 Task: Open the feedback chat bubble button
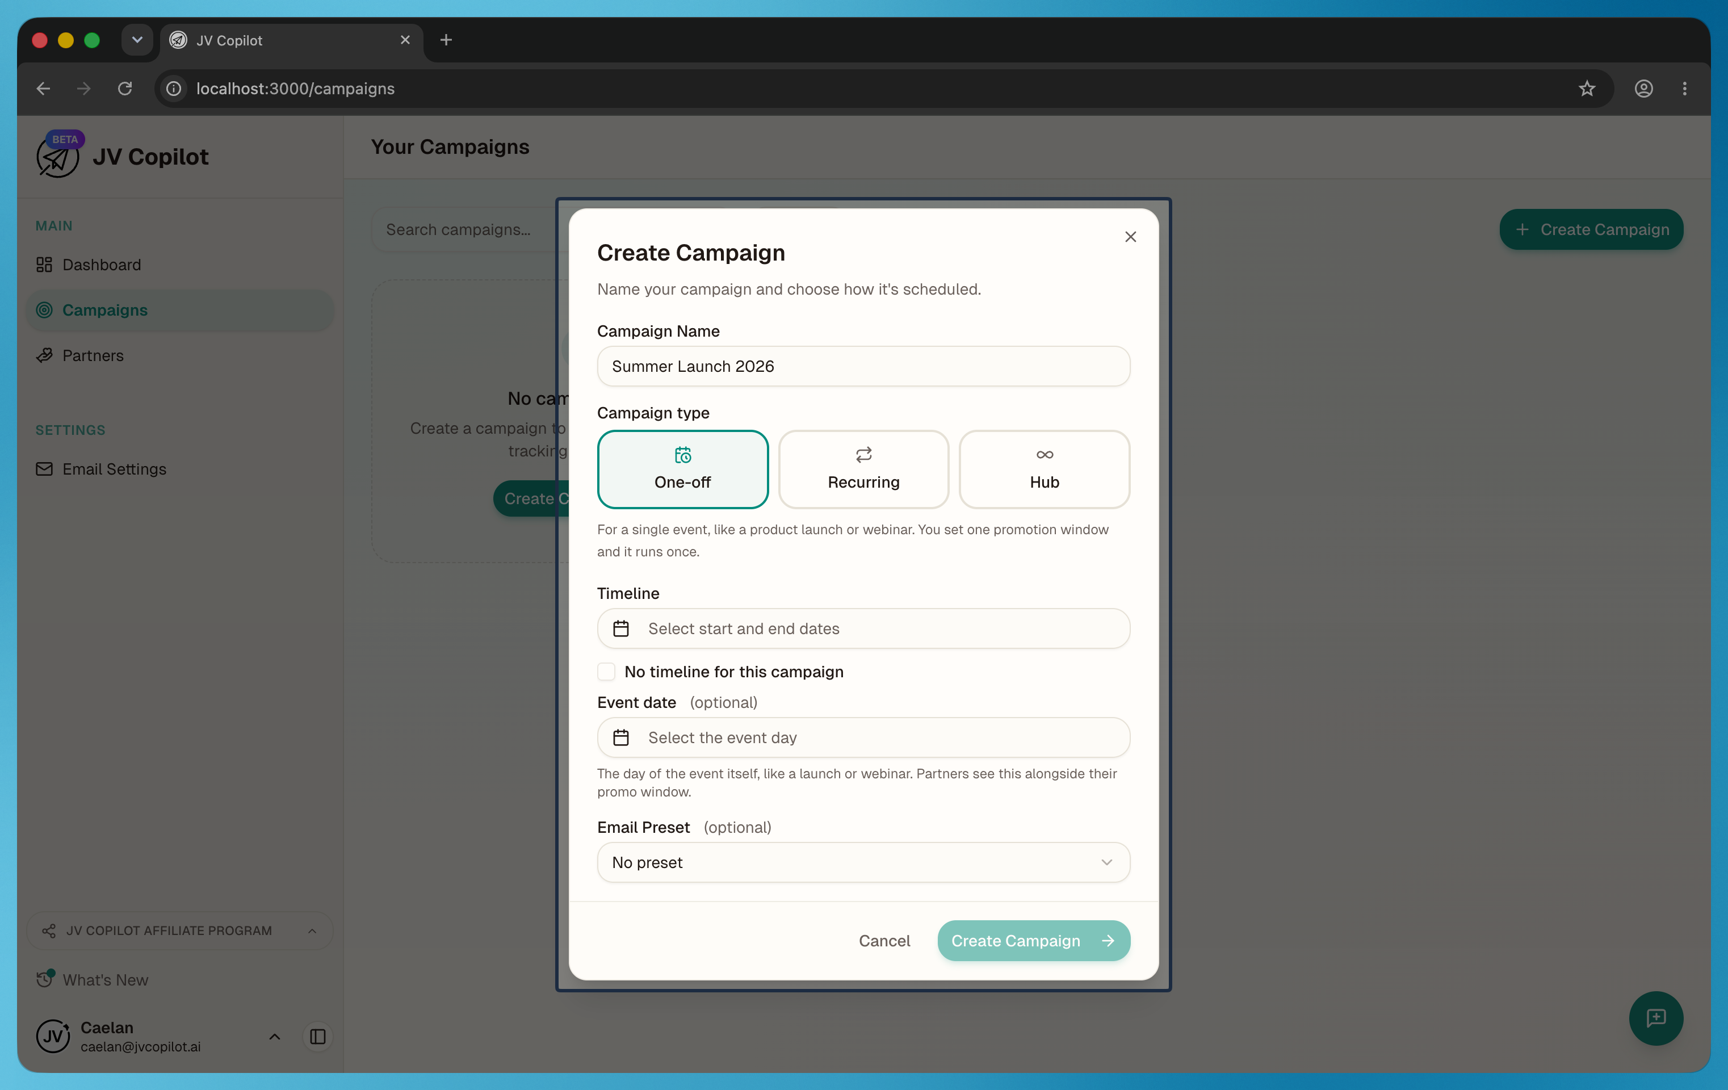(x=1655, y=1018)
